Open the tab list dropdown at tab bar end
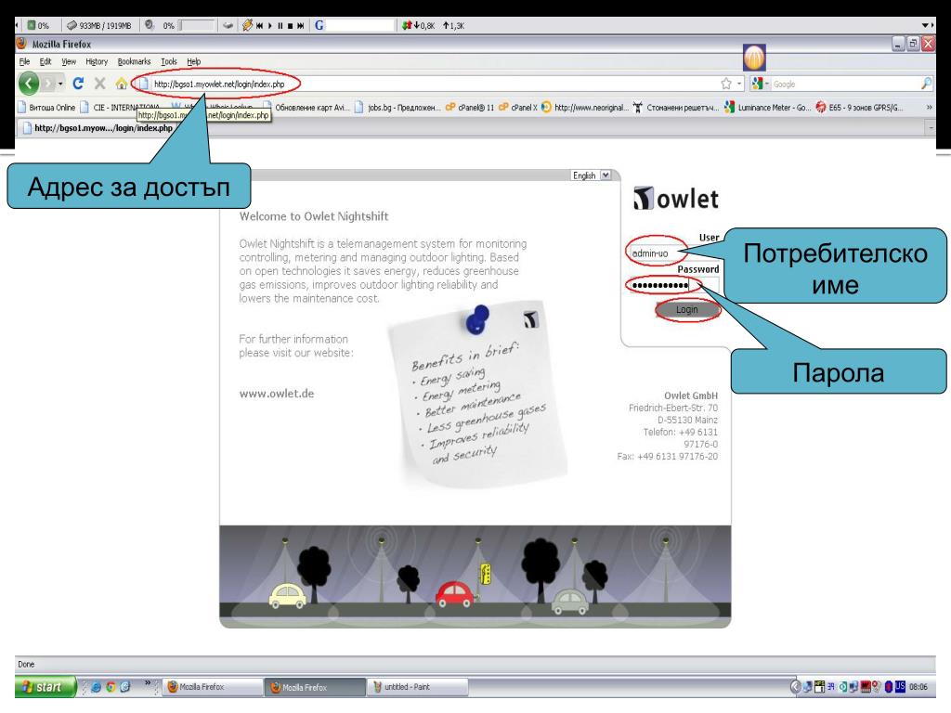951x713 pixels. (931, 128)
